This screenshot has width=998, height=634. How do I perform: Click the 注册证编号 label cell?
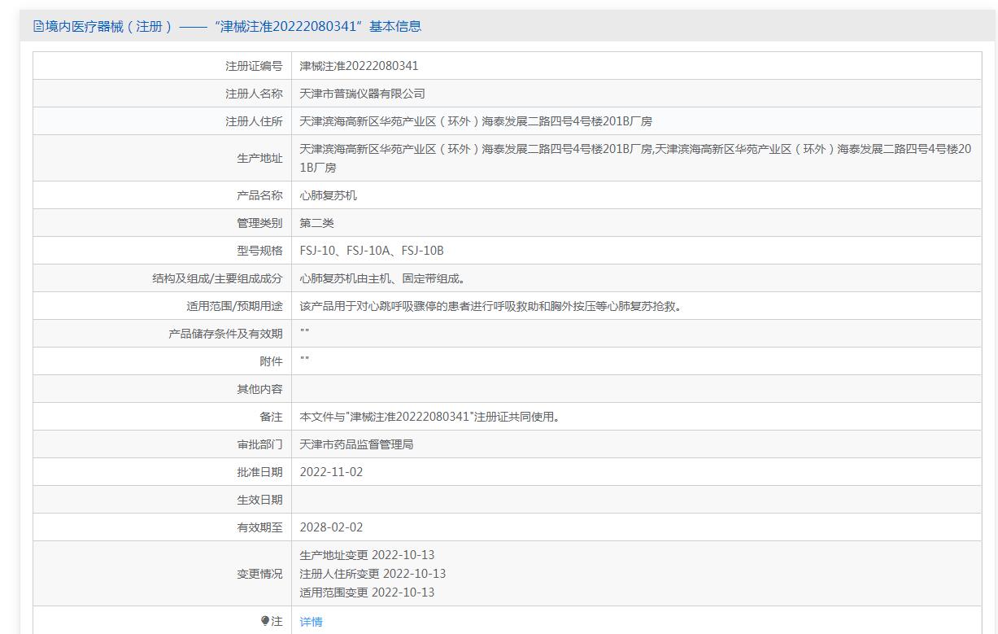pos(162,66)
